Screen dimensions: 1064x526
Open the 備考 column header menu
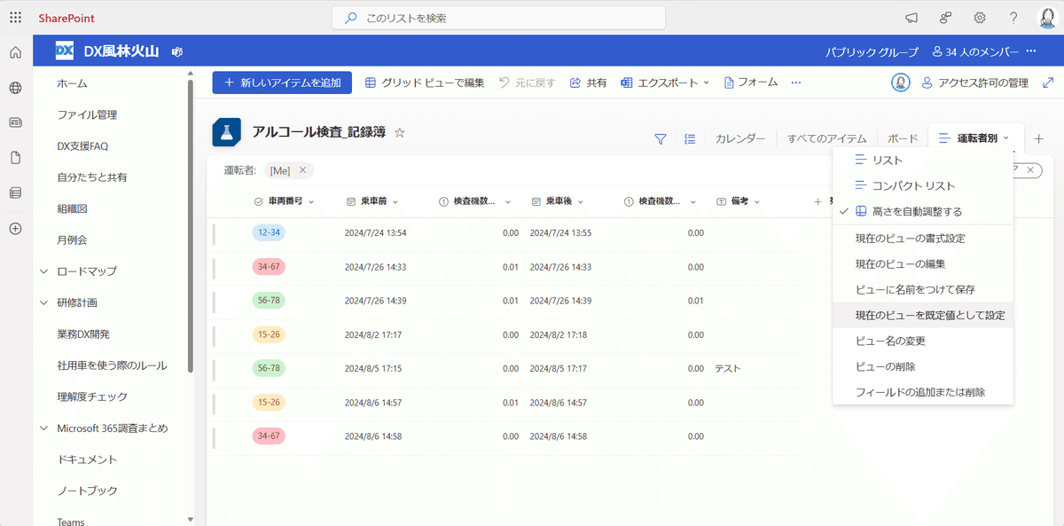tap(739, 201)
